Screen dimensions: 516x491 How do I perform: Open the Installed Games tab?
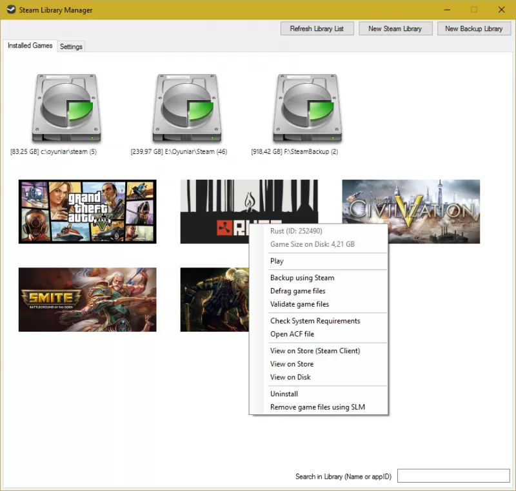pos(30,45)
